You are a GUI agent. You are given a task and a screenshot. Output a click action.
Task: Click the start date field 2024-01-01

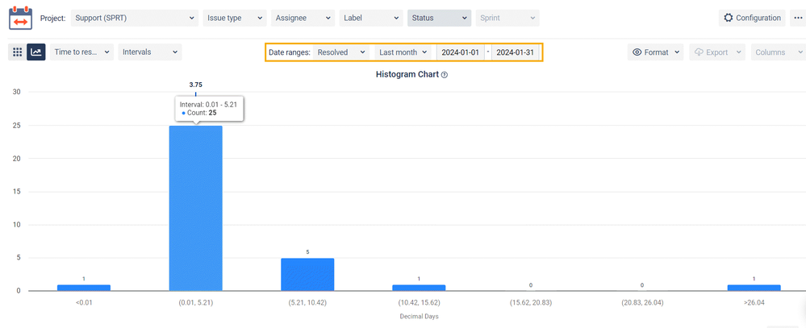click(460, 52)
